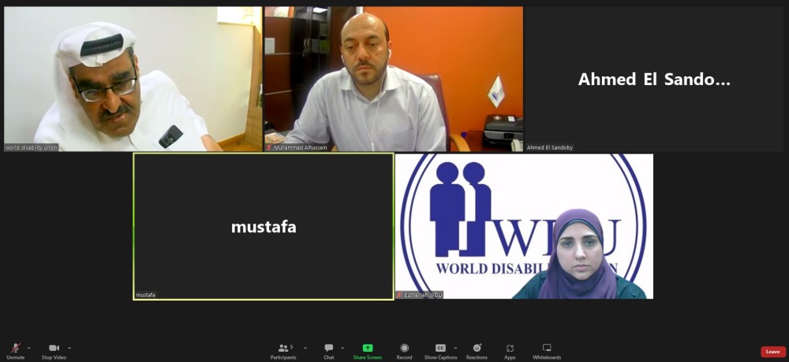
Task: Open video options arrow beside Stop Video
Action: click(69, 348)
